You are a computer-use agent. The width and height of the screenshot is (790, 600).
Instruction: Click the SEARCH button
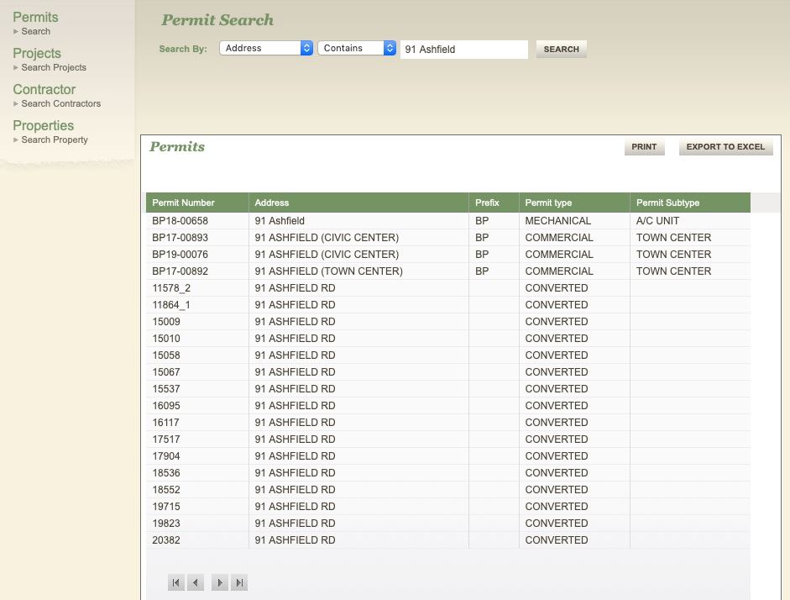[561, 49]
